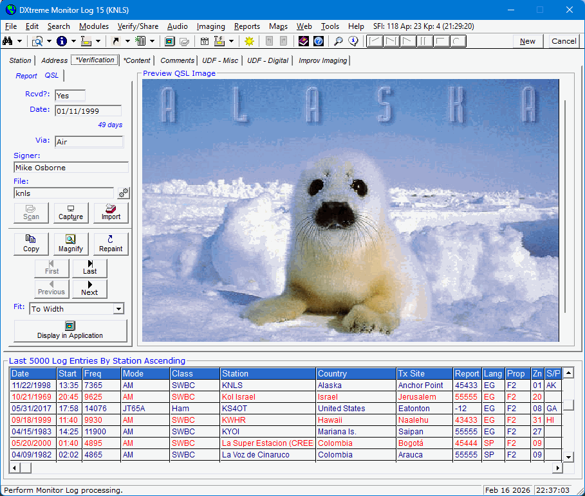Click the blue question mark help icon
Image resolution: width=585 pixels, height=496 pixels.
pyautogui.click(x=319, y=41)
